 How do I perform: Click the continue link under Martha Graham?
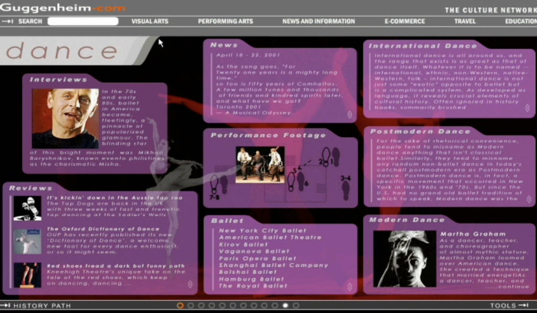(514, 287)
